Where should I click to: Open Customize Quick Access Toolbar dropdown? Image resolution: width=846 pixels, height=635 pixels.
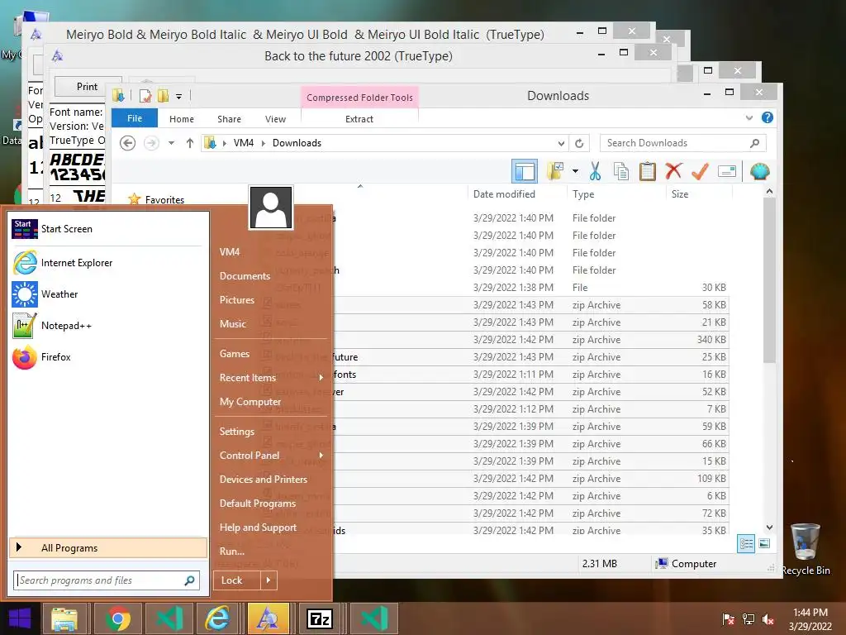(178, 97)
